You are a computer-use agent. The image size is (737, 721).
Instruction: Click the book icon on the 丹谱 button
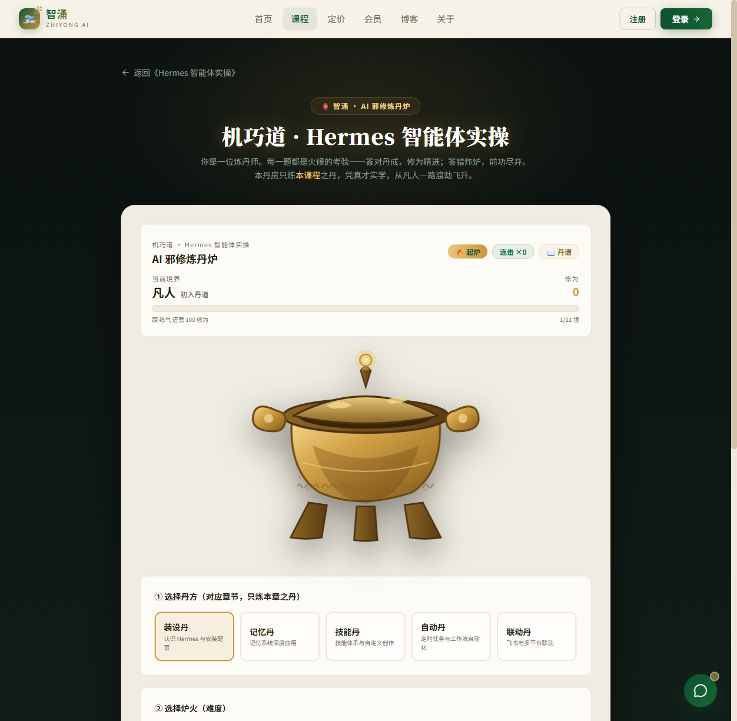[551, 252]
